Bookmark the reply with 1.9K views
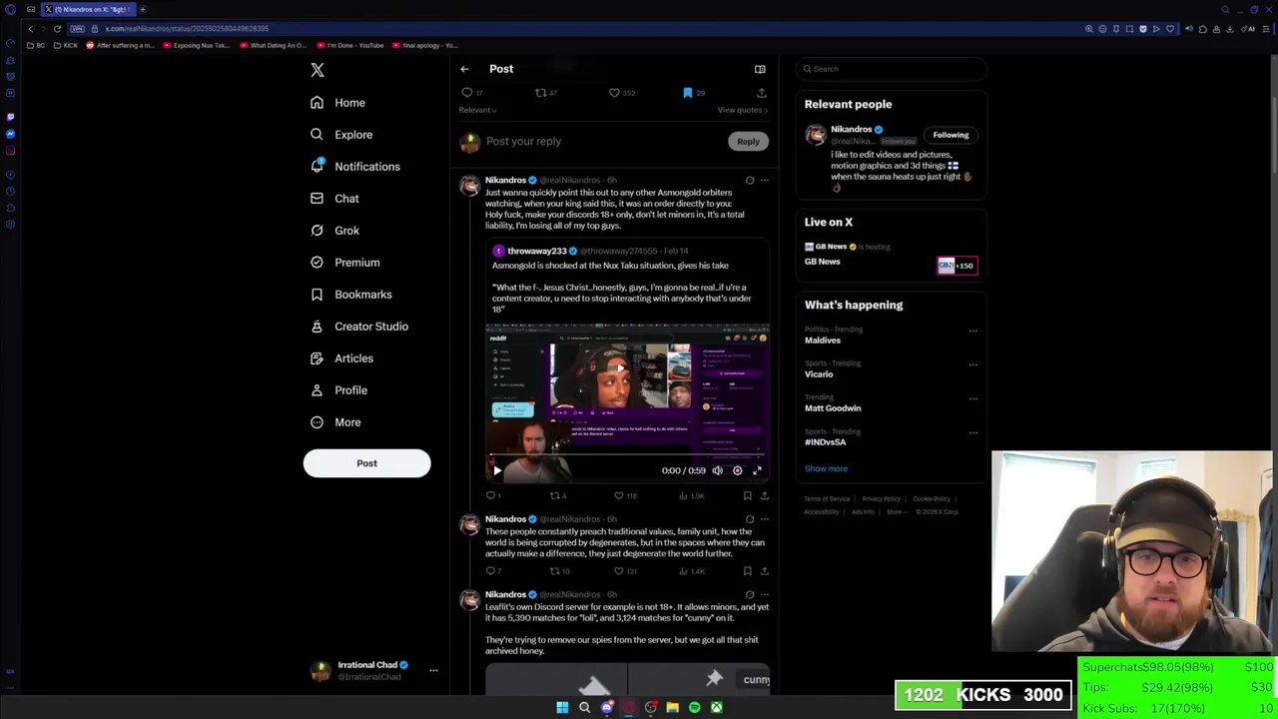Image resolution: width=1278 pixels, height=719 pixels. pos(747,495)
